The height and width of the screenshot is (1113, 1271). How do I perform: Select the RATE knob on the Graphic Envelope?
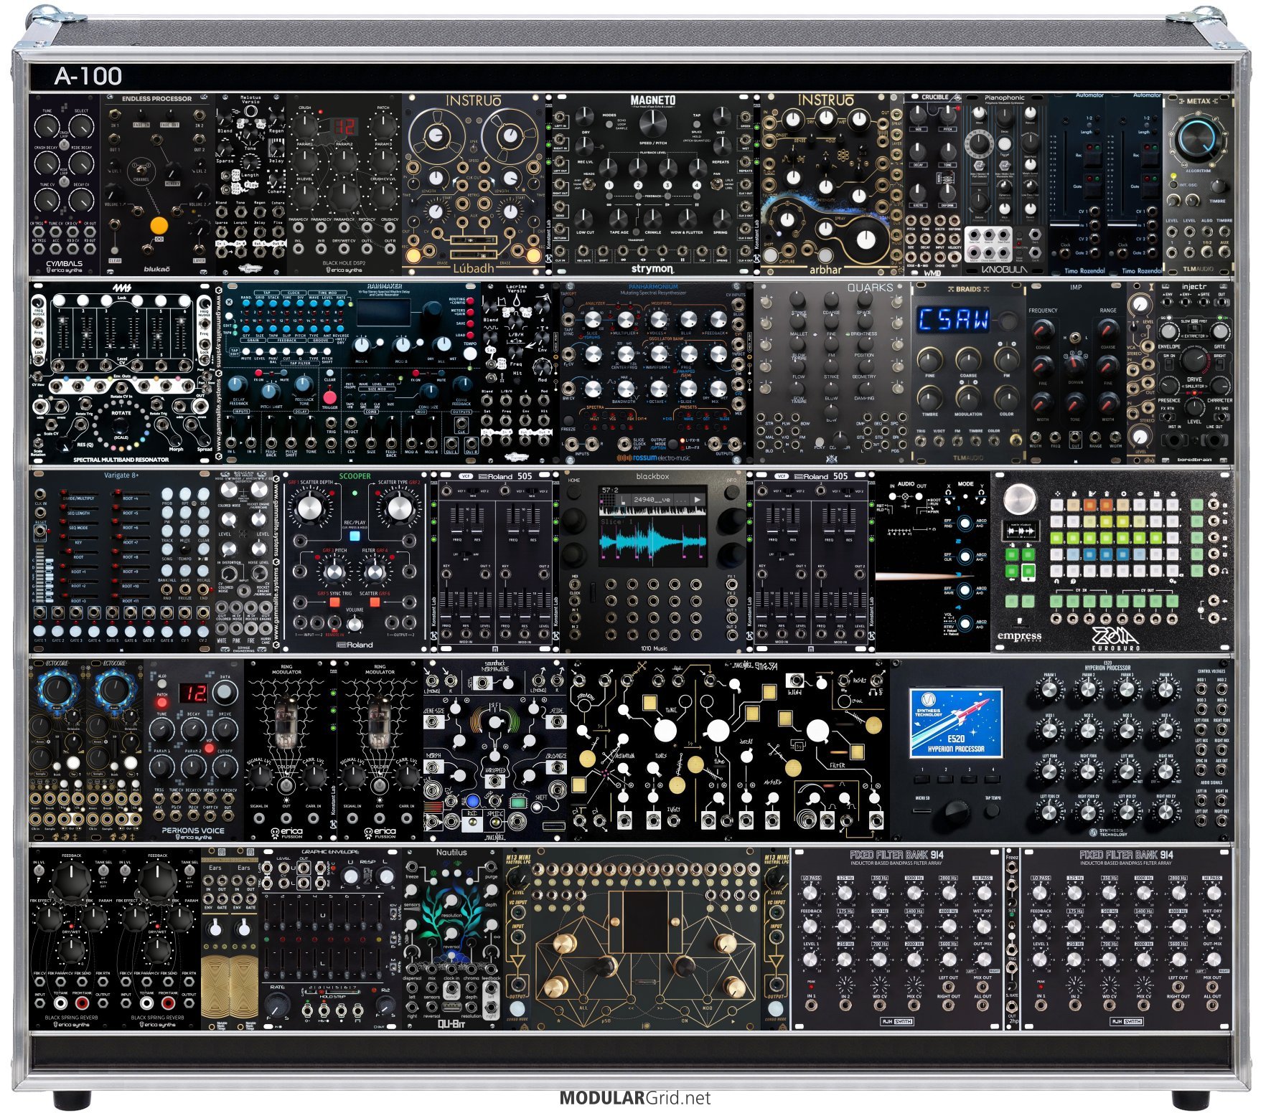tap(278, 1006)
